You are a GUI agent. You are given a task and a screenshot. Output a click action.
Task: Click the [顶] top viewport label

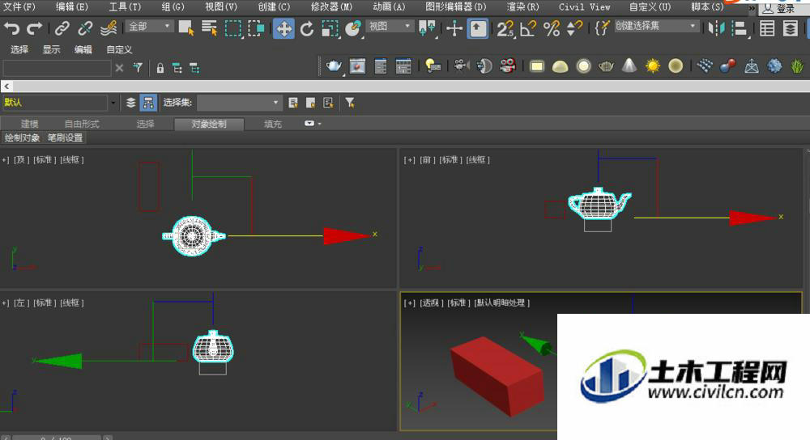tap(21, 160)
